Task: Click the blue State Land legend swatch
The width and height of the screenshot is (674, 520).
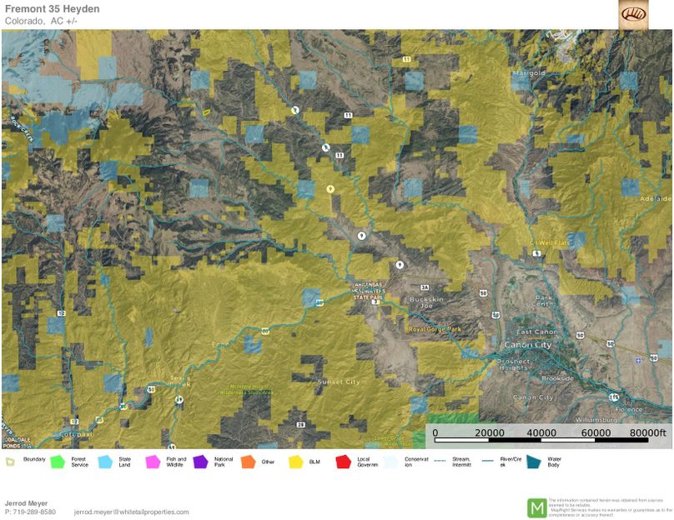Action: point(105,461)
